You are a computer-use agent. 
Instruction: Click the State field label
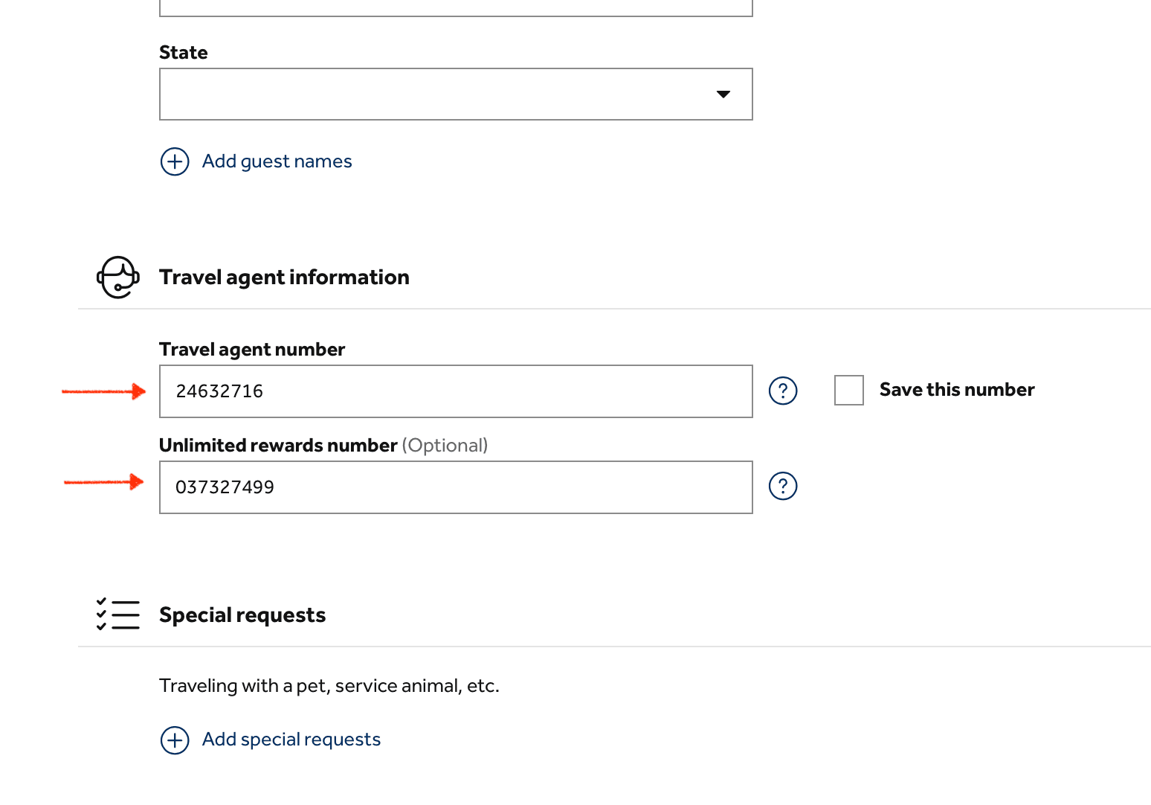point(183,53)
